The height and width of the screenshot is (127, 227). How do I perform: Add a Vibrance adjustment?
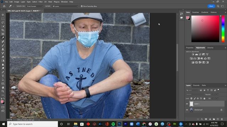[x=207, y=54]
